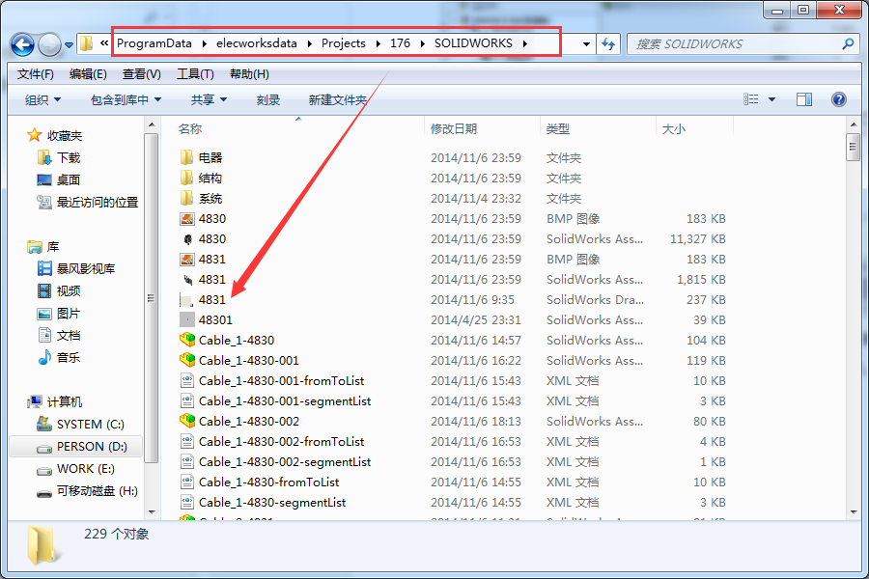Screen dimensions: 869x579
Task: Select the Cable_1-4830-002 assembly icon
Action: click(x=187, y=421)
